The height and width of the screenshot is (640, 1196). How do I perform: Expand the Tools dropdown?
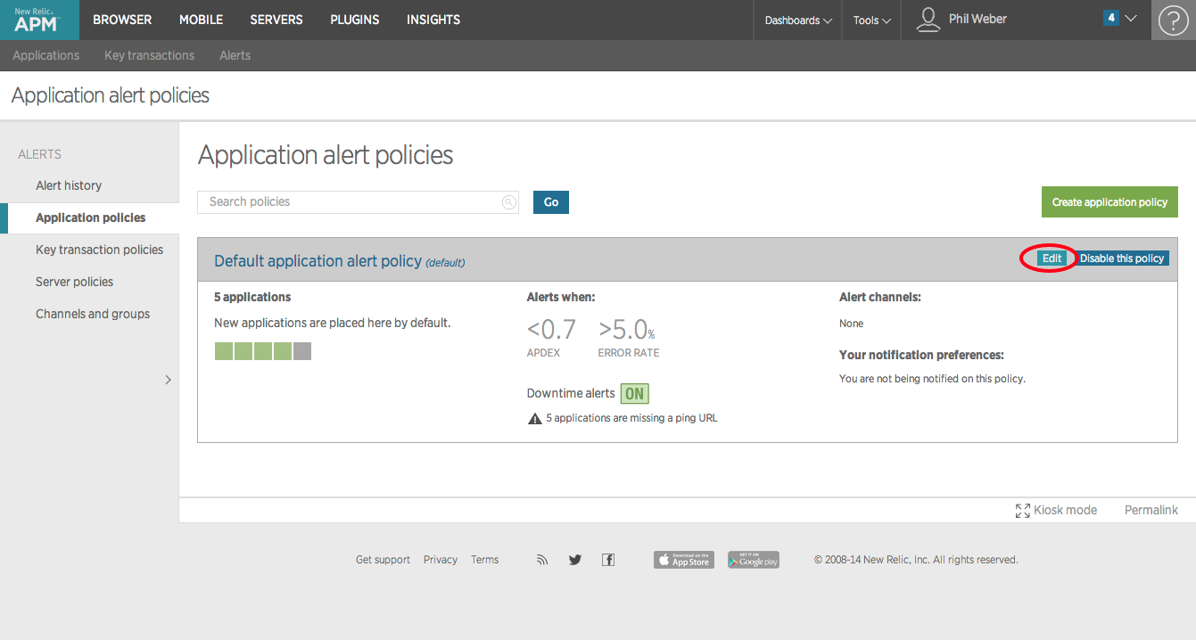[871, 20]
